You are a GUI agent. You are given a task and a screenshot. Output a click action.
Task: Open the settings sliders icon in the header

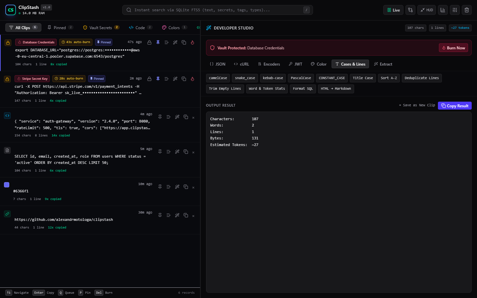tap(455, 10)
